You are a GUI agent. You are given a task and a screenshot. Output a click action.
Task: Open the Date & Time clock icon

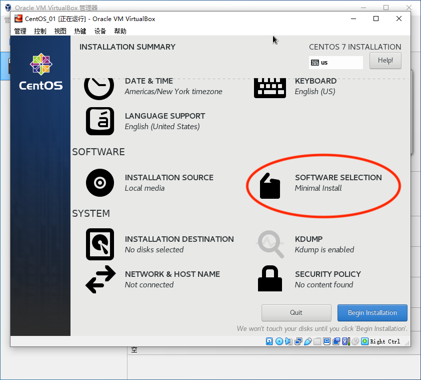99,88
